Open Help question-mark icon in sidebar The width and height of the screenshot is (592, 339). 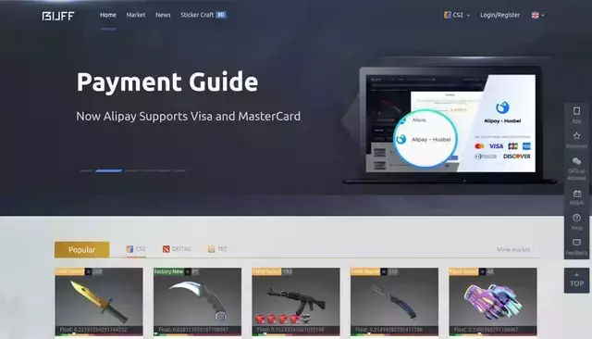click(x=576, y=221)
